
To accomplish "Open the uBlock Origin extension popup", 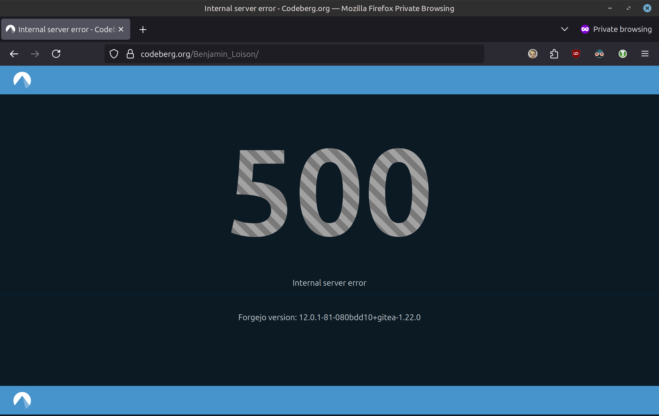I will tap(576, 54).
